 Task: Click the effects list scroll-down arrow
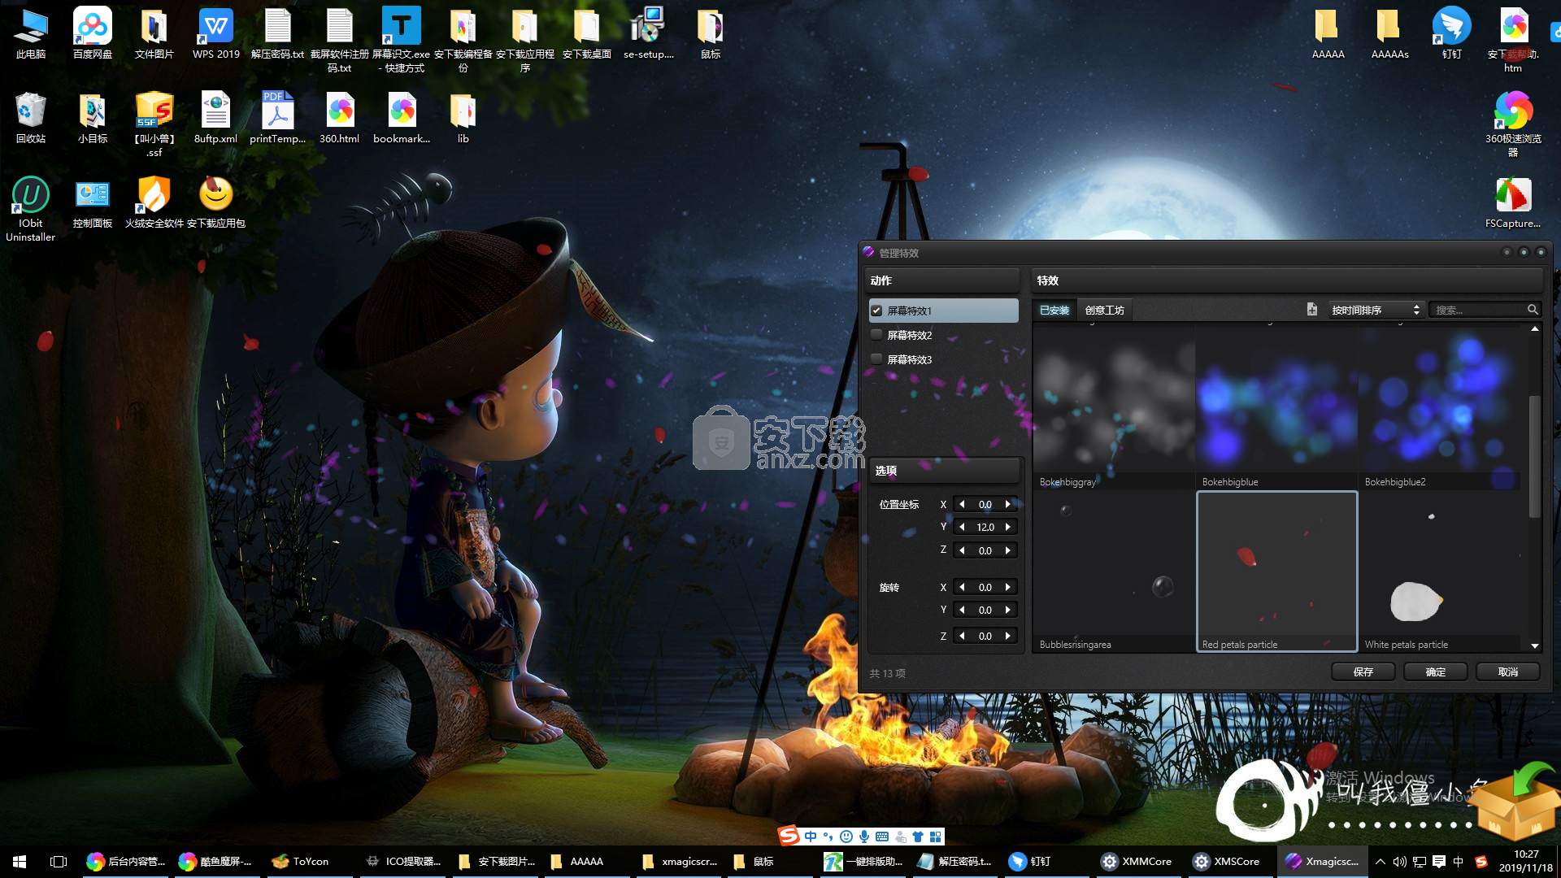point(1534,646)
